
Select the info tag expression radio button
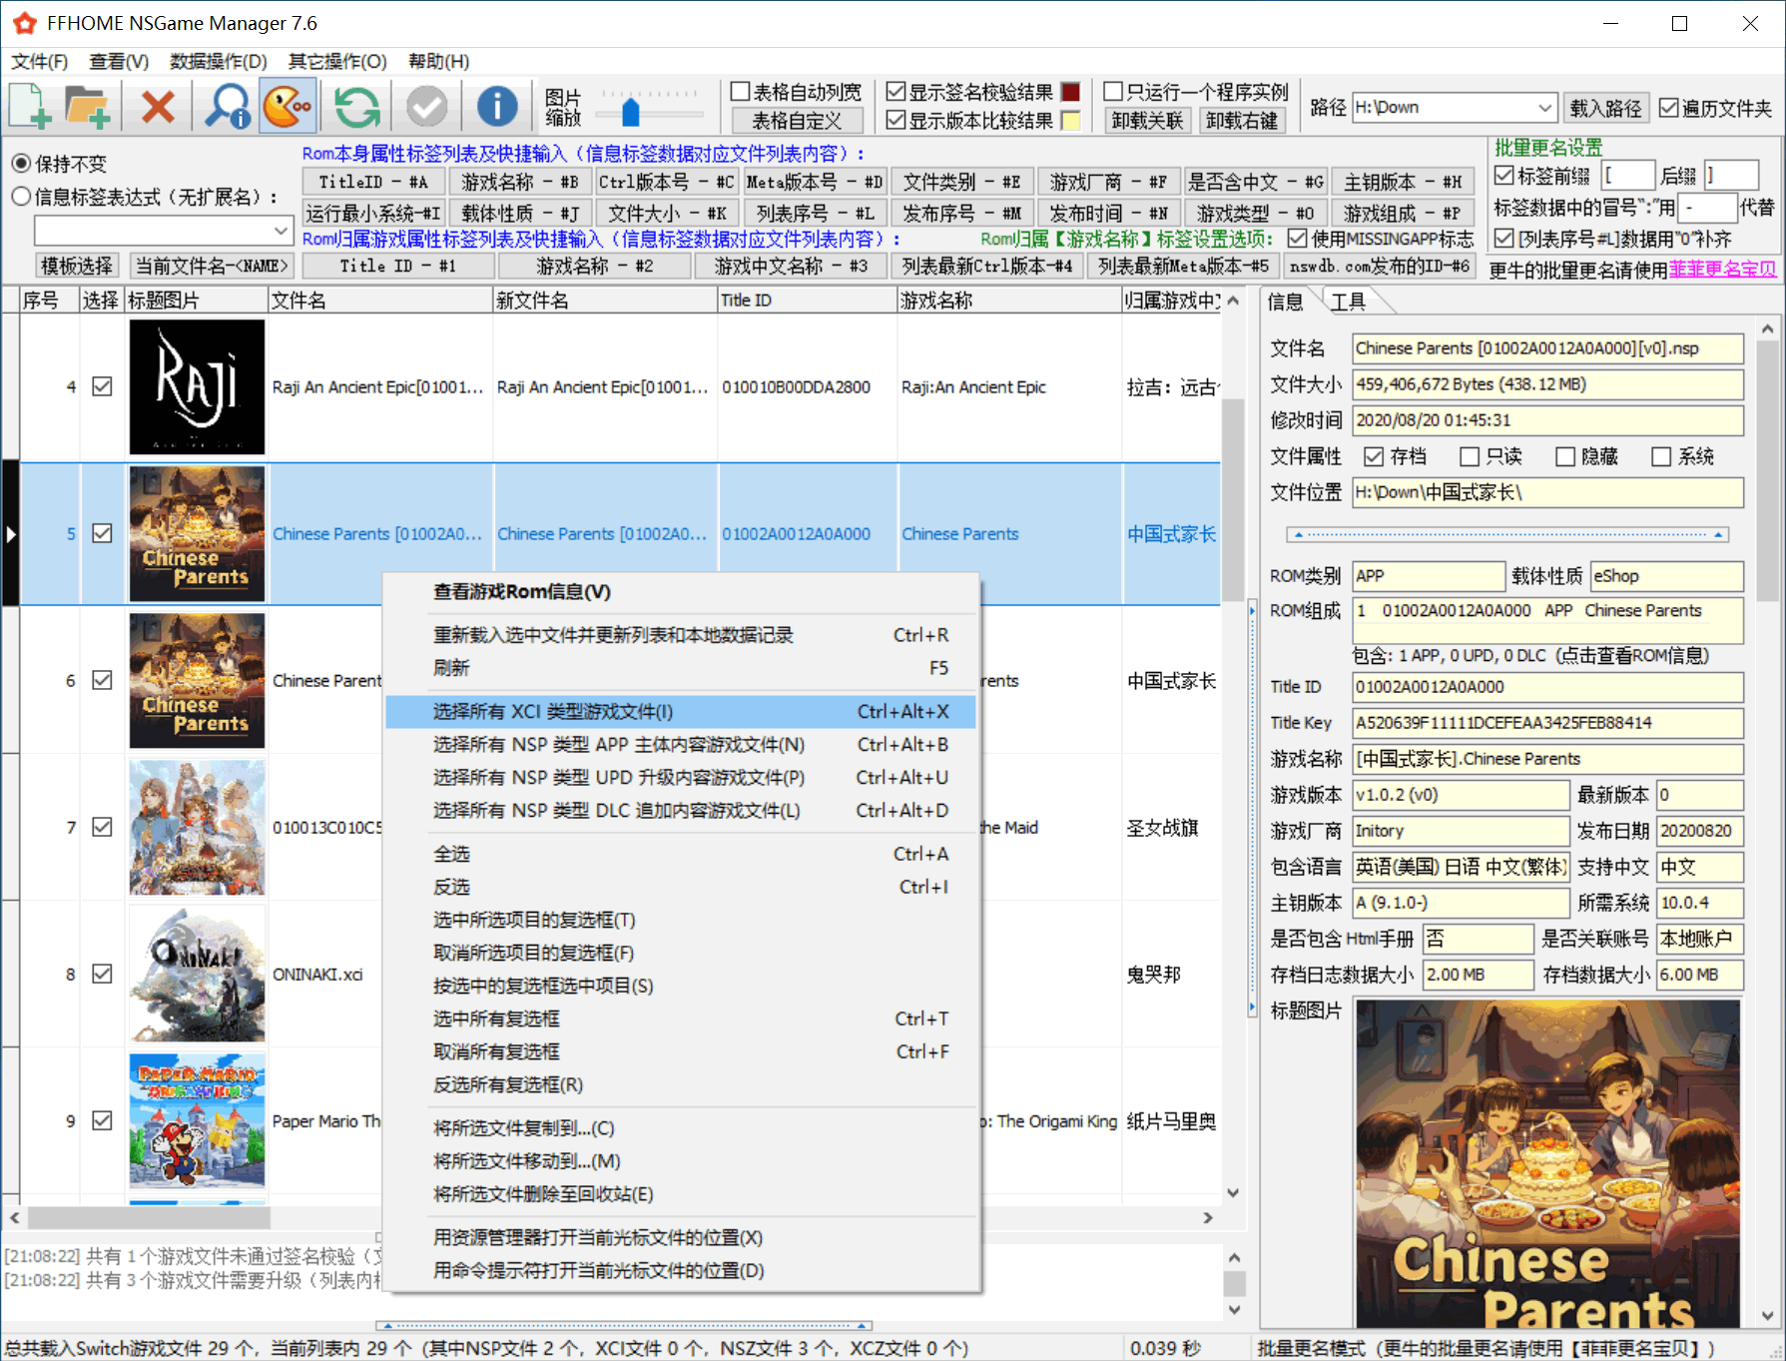tap(21, 197)
